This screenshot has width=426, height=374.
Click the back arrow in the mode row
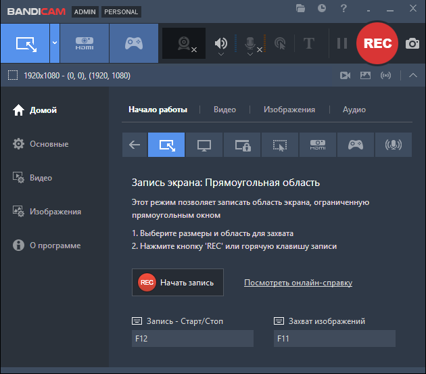(135, 145)
